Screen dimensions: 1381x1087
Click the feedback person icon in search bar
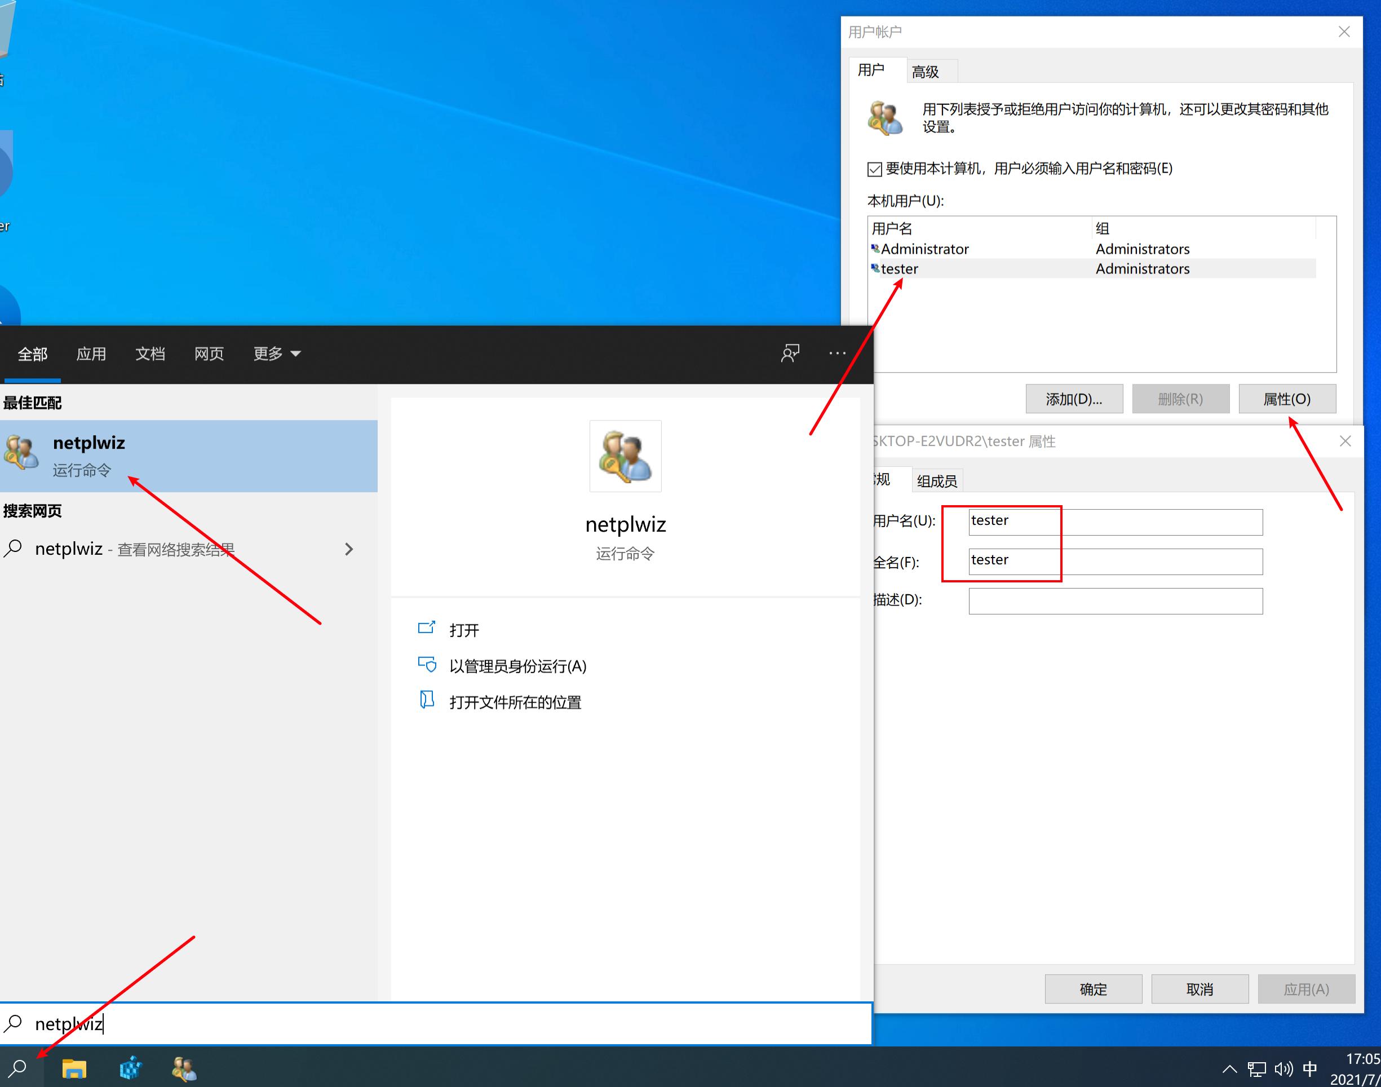pyautogui.click(x=790, y=353)
